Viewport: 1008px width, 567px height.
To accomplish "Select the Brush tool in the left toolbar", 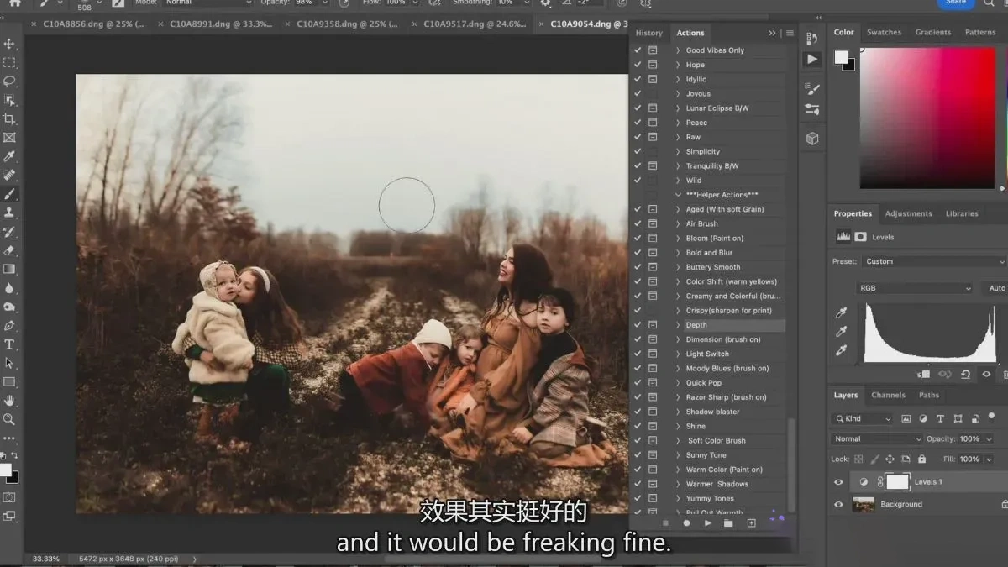I will (9, 194).
